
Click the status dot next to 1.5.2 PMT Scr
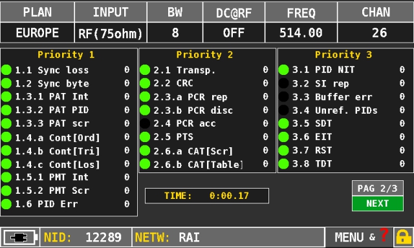click(6, 191)
